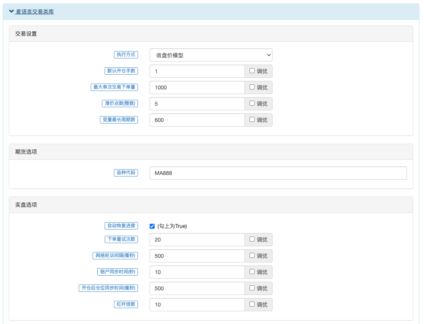Click the 滑价点数 value field
The image size is (424, 324).
click(x=197, y=104)
